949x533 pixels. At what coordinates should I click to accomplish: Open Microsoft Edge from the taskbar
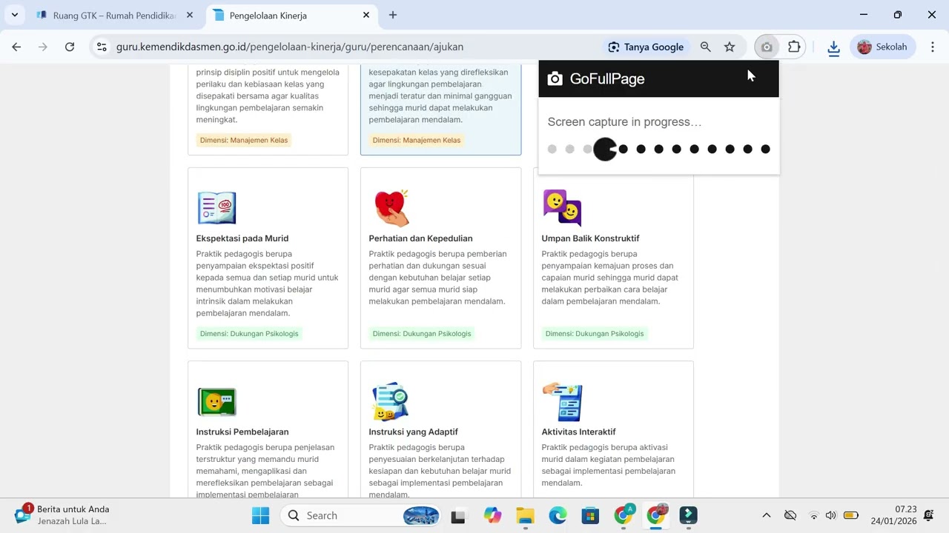[558, 515]
